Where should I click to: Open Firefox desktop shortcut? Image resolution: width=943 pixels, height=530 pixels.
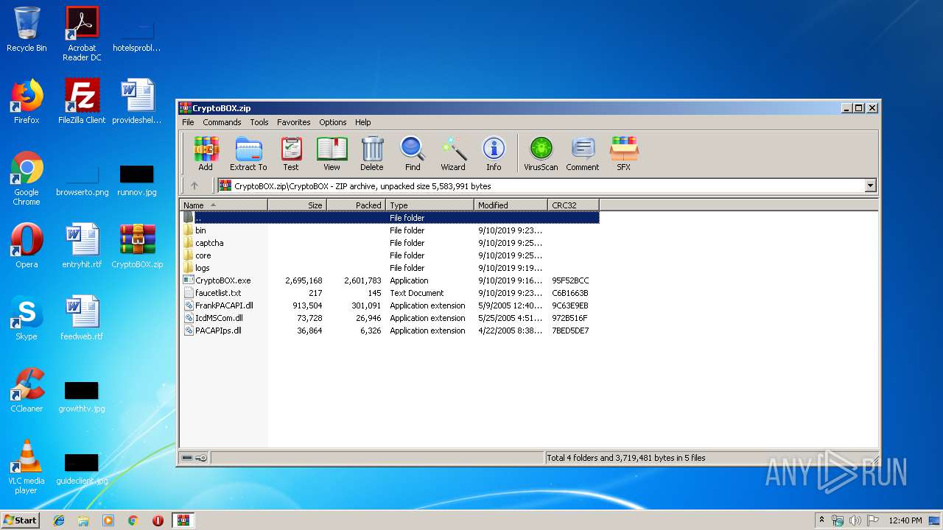click(x=27, y=102)
